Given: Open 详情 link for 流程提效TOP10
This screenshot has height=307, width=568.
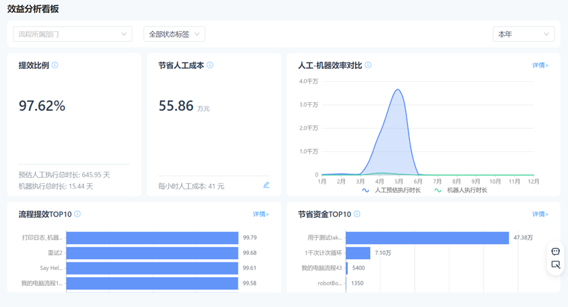Looking at the screenshot, I should pyautogui.click(x=261, y=214).
